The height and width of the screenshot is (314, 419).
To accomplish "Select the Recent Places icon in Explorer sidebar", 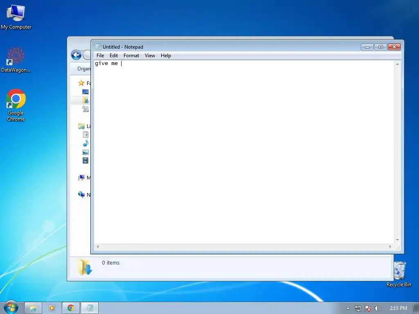I will [86, 109].
